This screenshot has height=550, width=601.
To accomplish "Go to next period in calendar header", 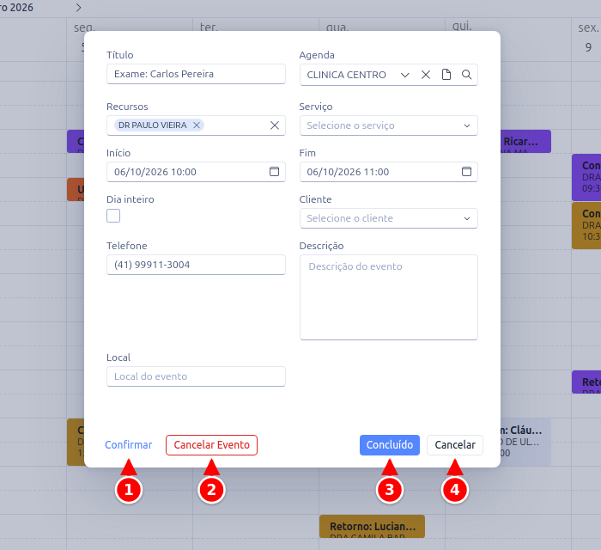I will pos(78,7).
